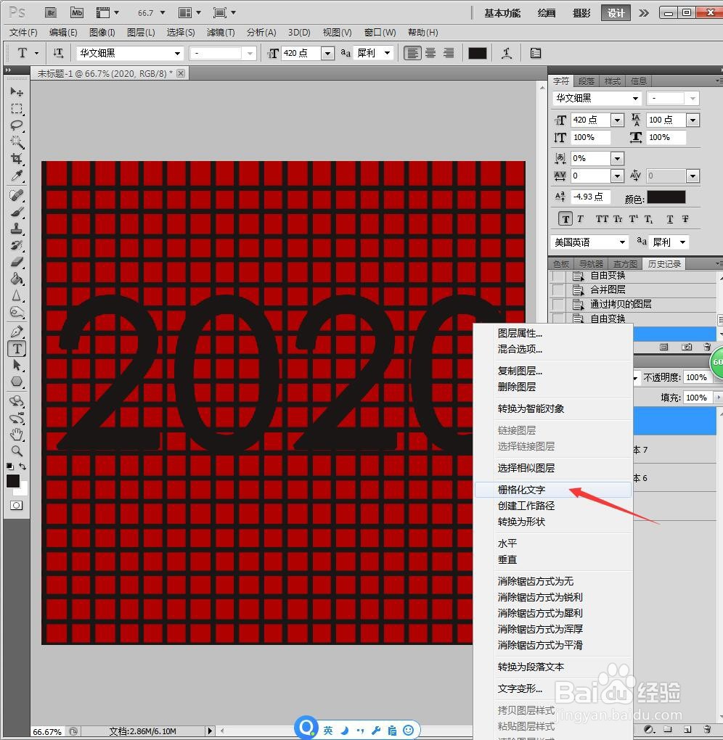This screenshot has height=740, width=723.
Task: Select the Blur tool
Action: click(17, 295)
